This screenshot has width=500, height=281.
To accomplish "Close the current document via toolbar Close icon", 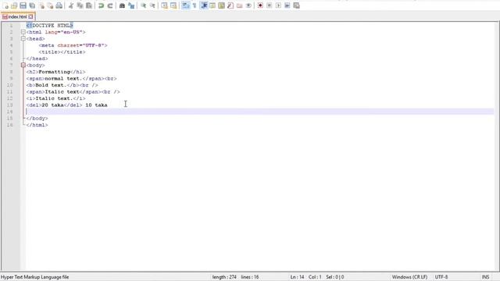I will pyautogui.click(x=41, y=5).
